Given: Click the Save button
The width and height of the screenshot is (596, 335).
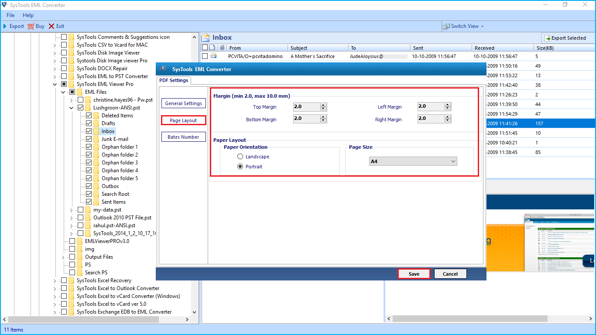Looking at the screenshot, I should [414, 274].
